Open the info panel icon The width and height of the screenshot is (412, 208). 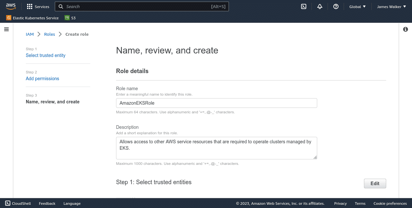pyautogui.click(x=406, y=29)
